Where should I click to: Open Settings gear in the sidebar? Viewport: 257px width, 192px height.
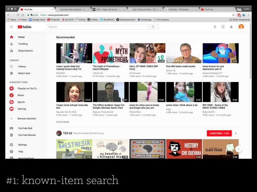coord(12,145)
